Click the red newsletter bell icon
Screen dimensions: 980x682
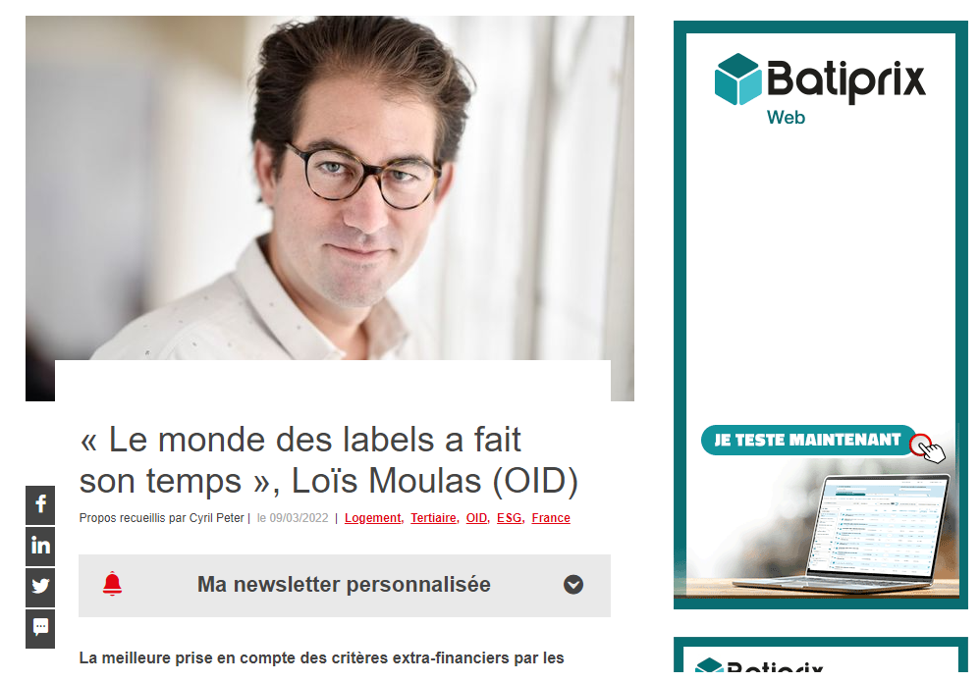(112, 584)
